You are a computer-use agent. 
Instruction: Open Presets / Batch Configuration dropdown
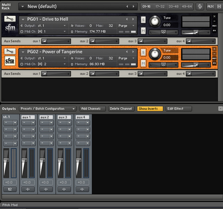pos(48,109)
